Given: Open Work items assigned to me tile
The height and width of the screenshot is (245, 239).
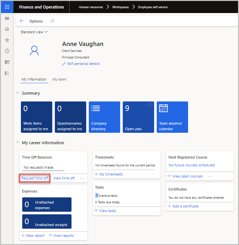Looking at the screenshot, I should pos(37,117).
